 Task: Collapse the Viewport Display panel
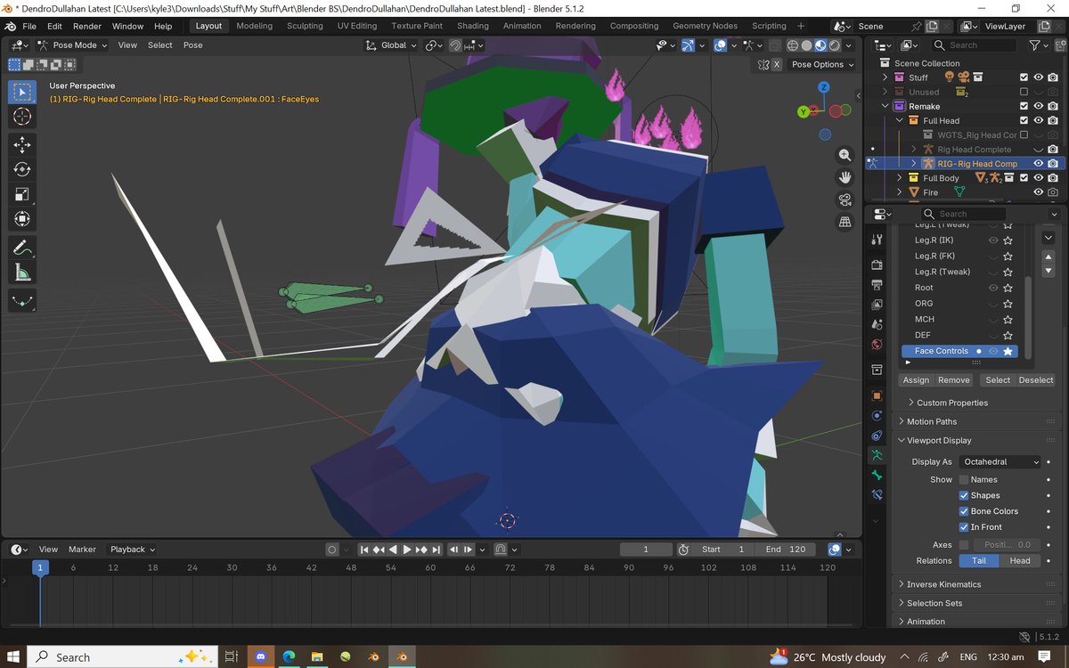click(x=939, y=440)
